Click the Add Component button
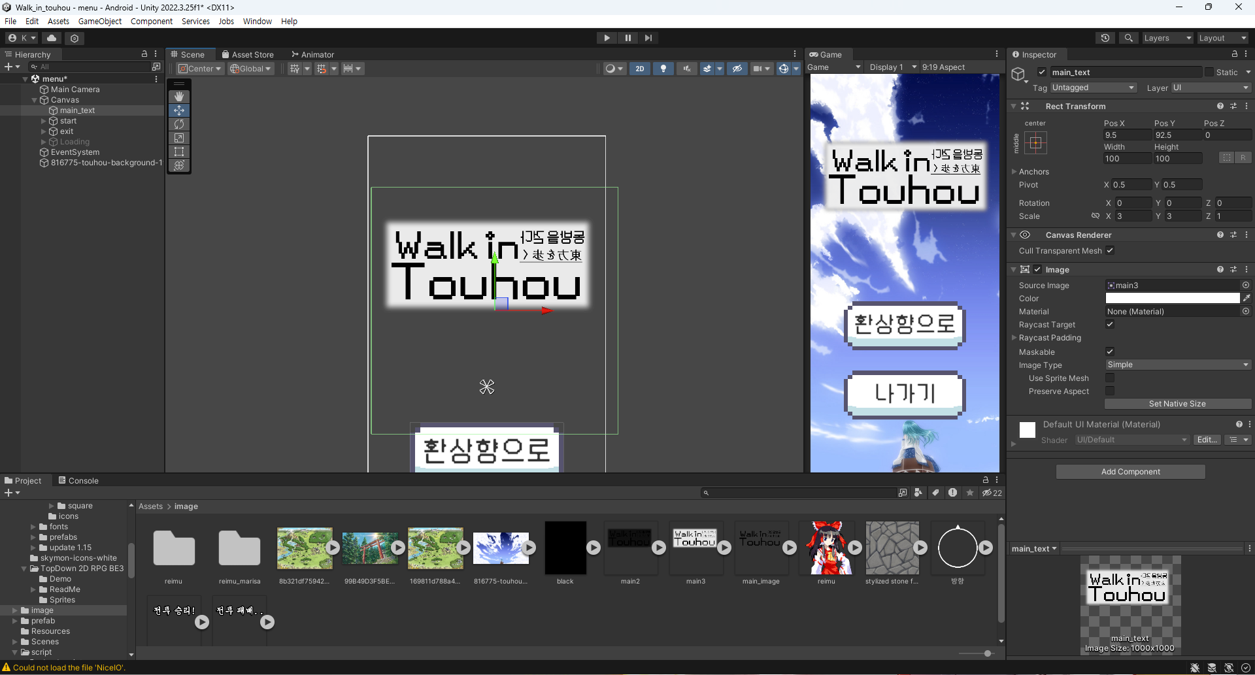The width and height of the screenshot is (1255, 675). click(x=1131, y=472)
